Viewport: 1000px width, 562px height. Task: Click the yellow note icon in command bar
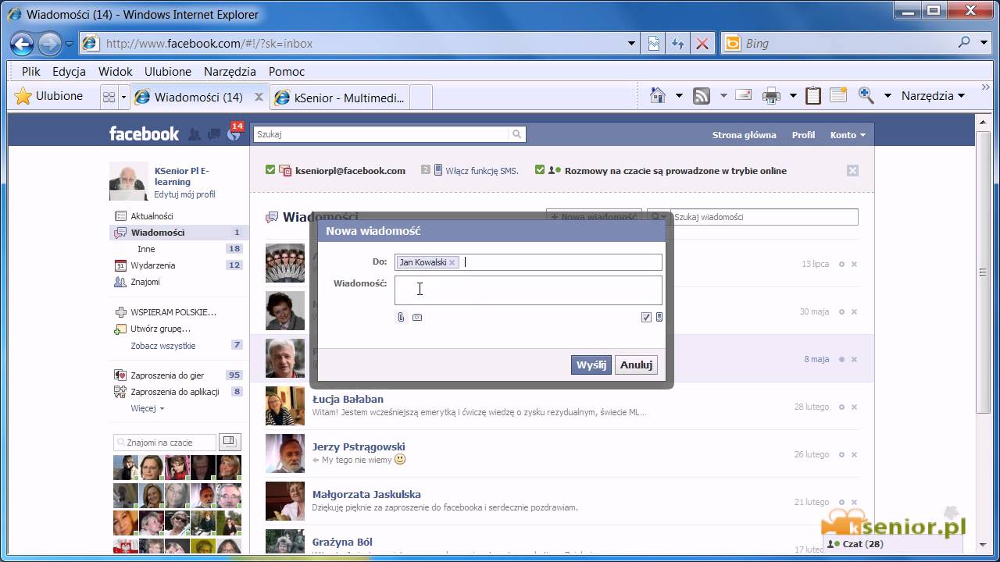click(838, 95)
